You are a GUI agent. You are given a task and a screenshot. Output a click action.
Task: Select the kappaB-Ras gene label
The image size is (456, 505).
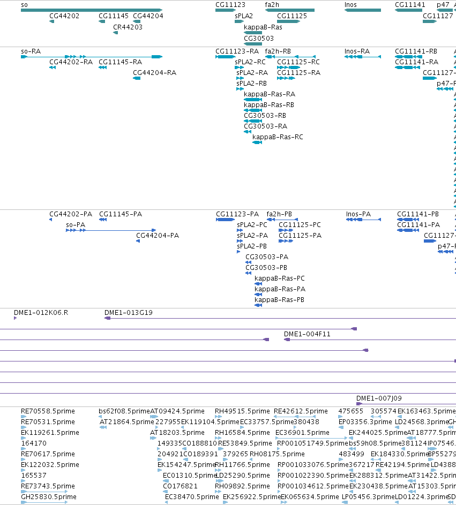(263, 27)
